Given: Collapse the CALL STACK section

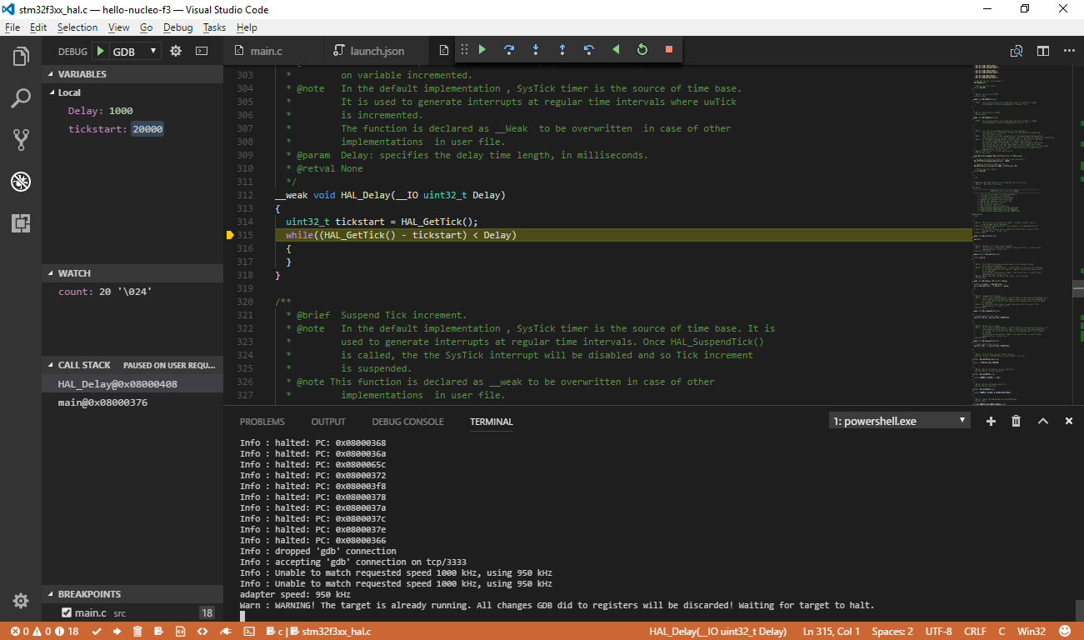Looking at the screenshot, I should pyautogui.click(x=132, y=365).
